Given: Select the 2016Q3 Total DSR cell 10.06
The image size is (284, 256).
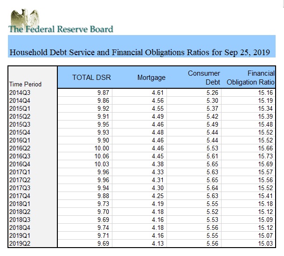Looking at the screenshot, I should tap(102, 156).
